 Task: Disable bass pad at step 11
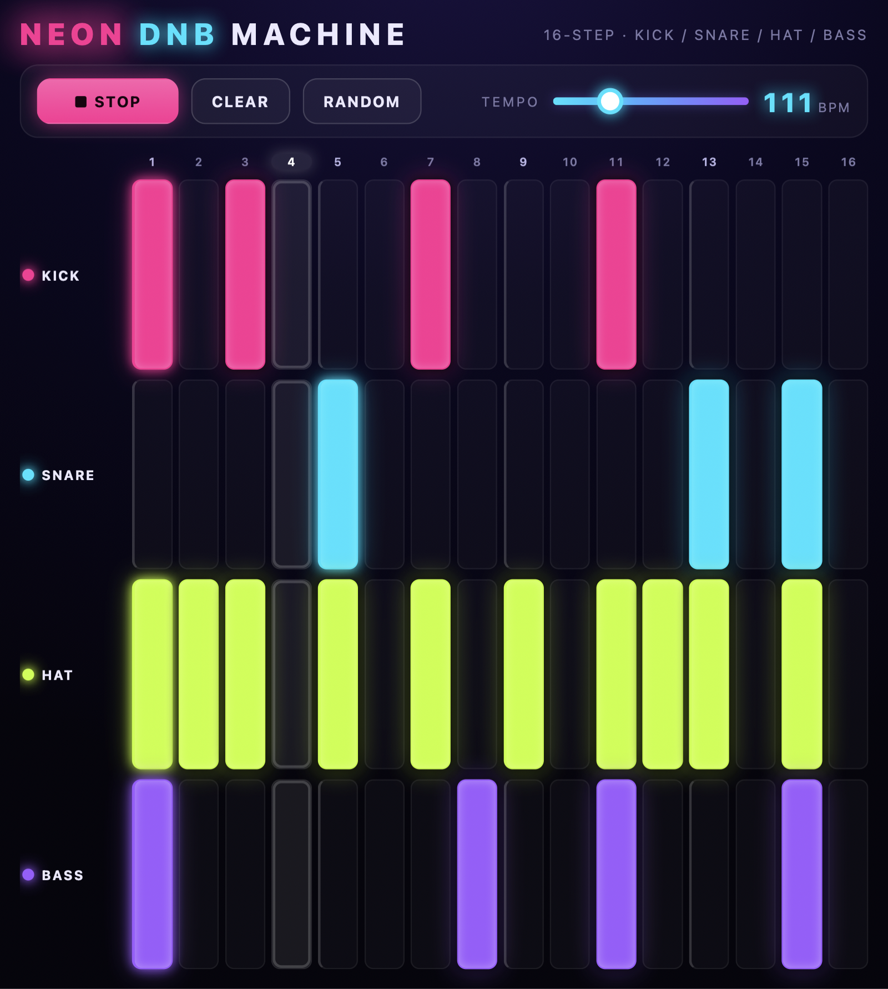pos(616,874)
